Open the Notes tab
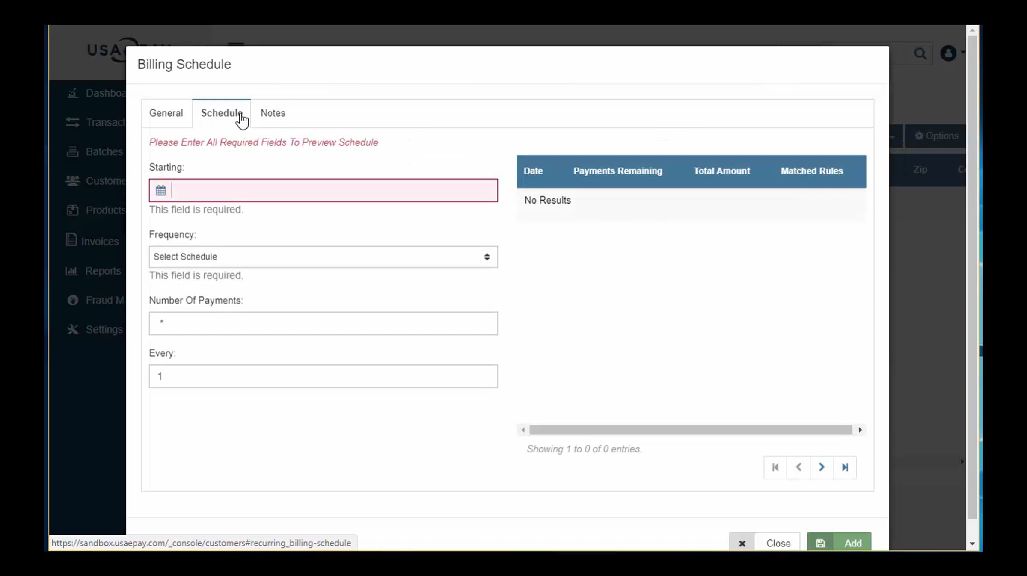The width and height of the screenshot is (1027, 576). tap(273, 113)
